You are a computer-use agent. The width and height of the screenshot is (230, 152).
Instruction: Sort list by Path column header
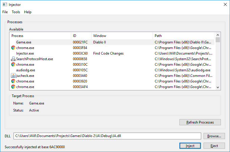point(183,36)
